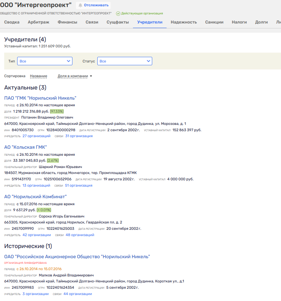
Task: Click ОГРН value 1025100652906
Action: coord(57,179)
